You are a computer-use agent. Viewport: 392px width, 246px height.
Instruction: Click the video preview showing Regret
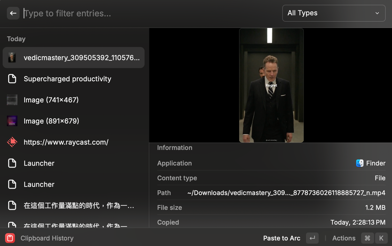tap(271, 85)
